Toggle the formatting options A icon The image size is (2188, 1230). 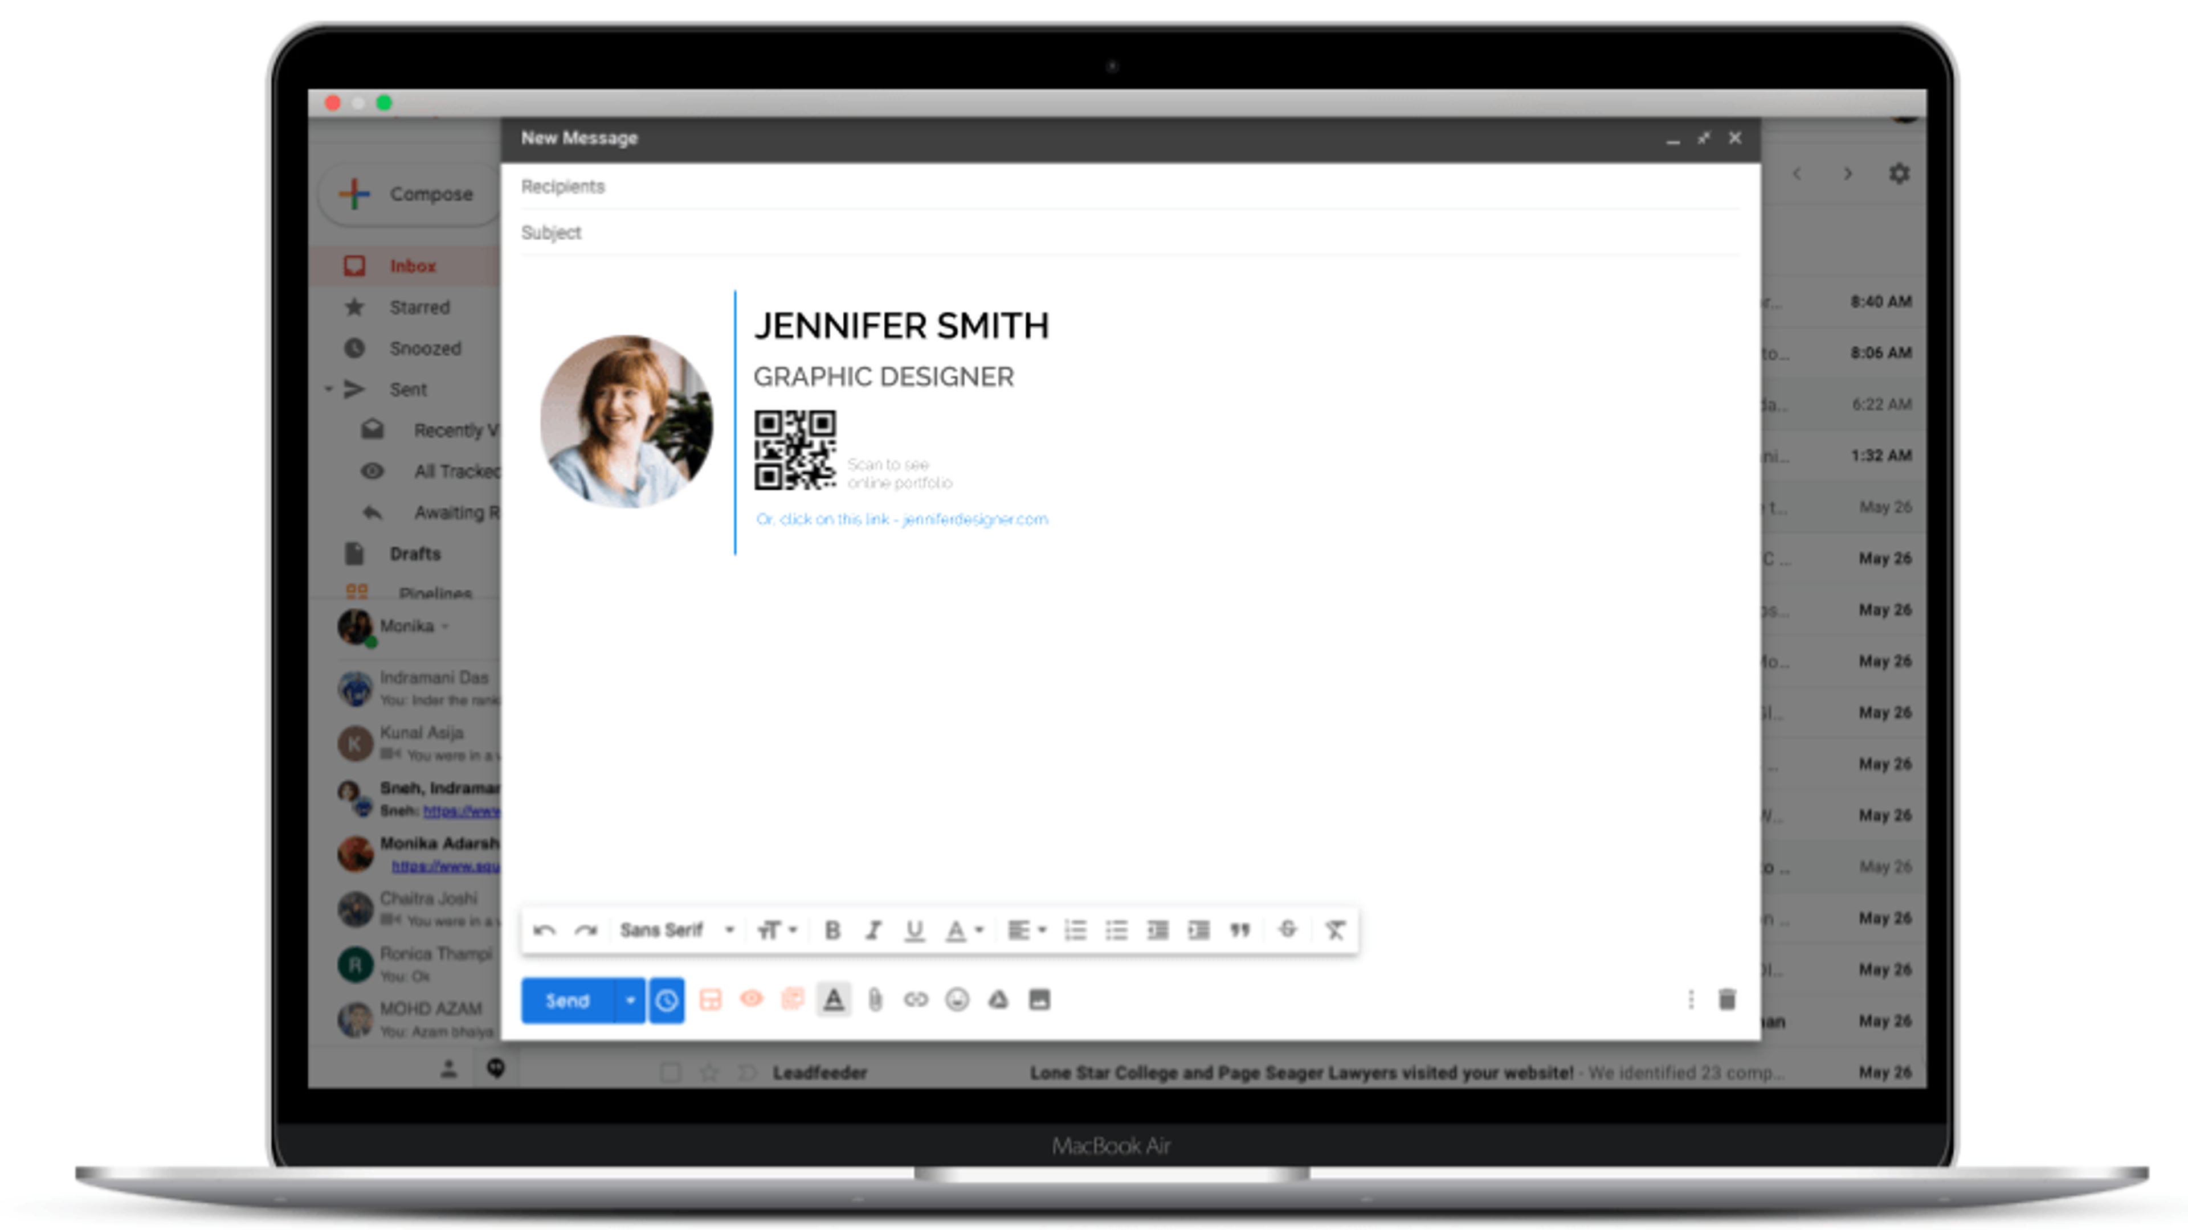click(x=834, y=1000)
